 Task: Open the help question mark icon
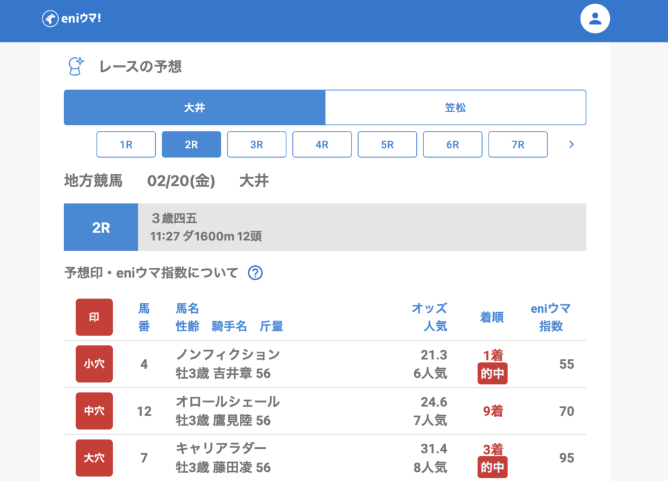point(255,273)
